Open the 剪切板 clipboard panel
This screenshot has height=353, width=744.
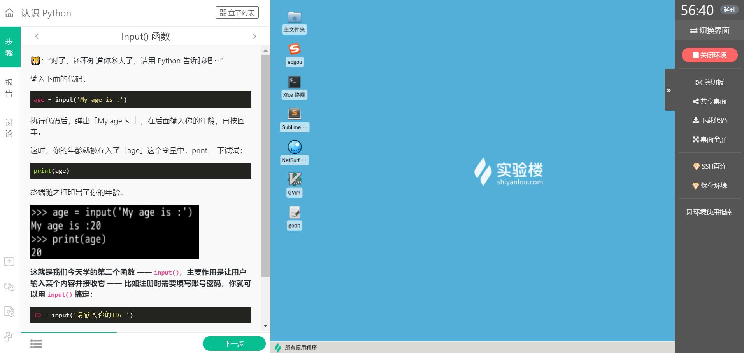coord(709,82)
